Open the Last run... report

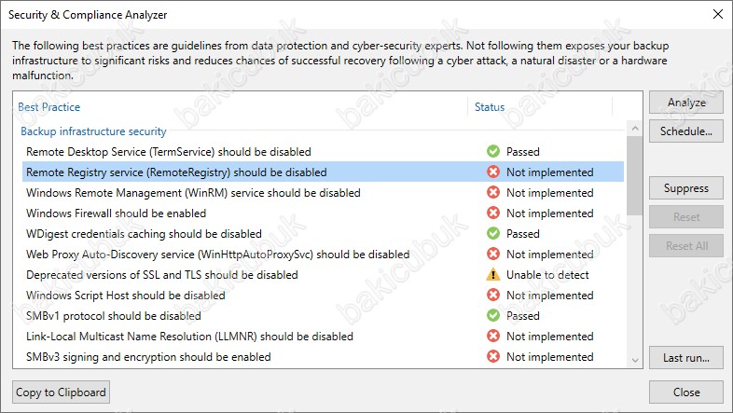point(686,358)
